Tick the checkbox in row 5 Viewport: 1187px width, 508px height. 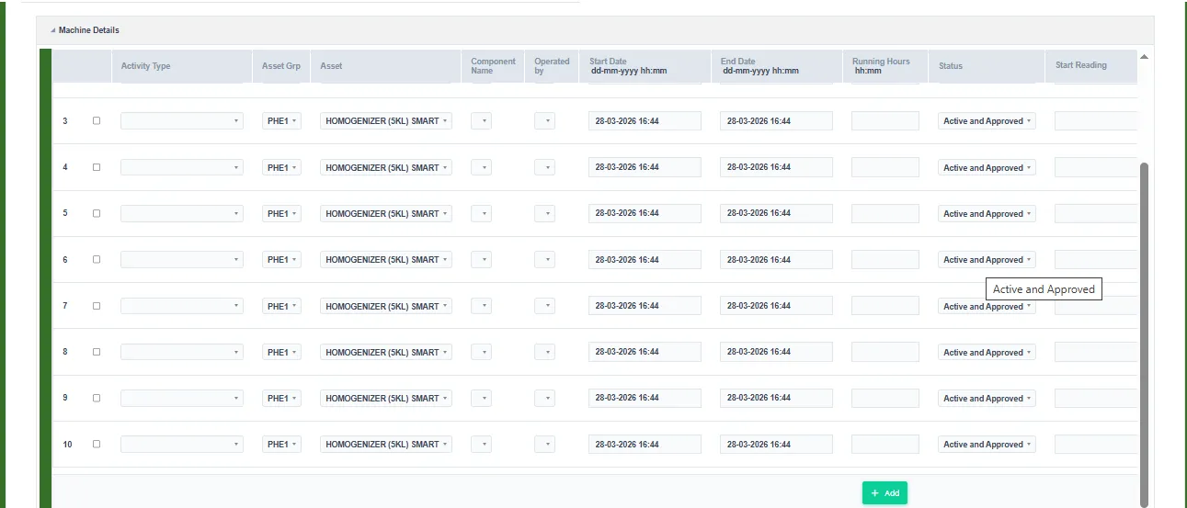pyautogui.click(x=97, y=213)
